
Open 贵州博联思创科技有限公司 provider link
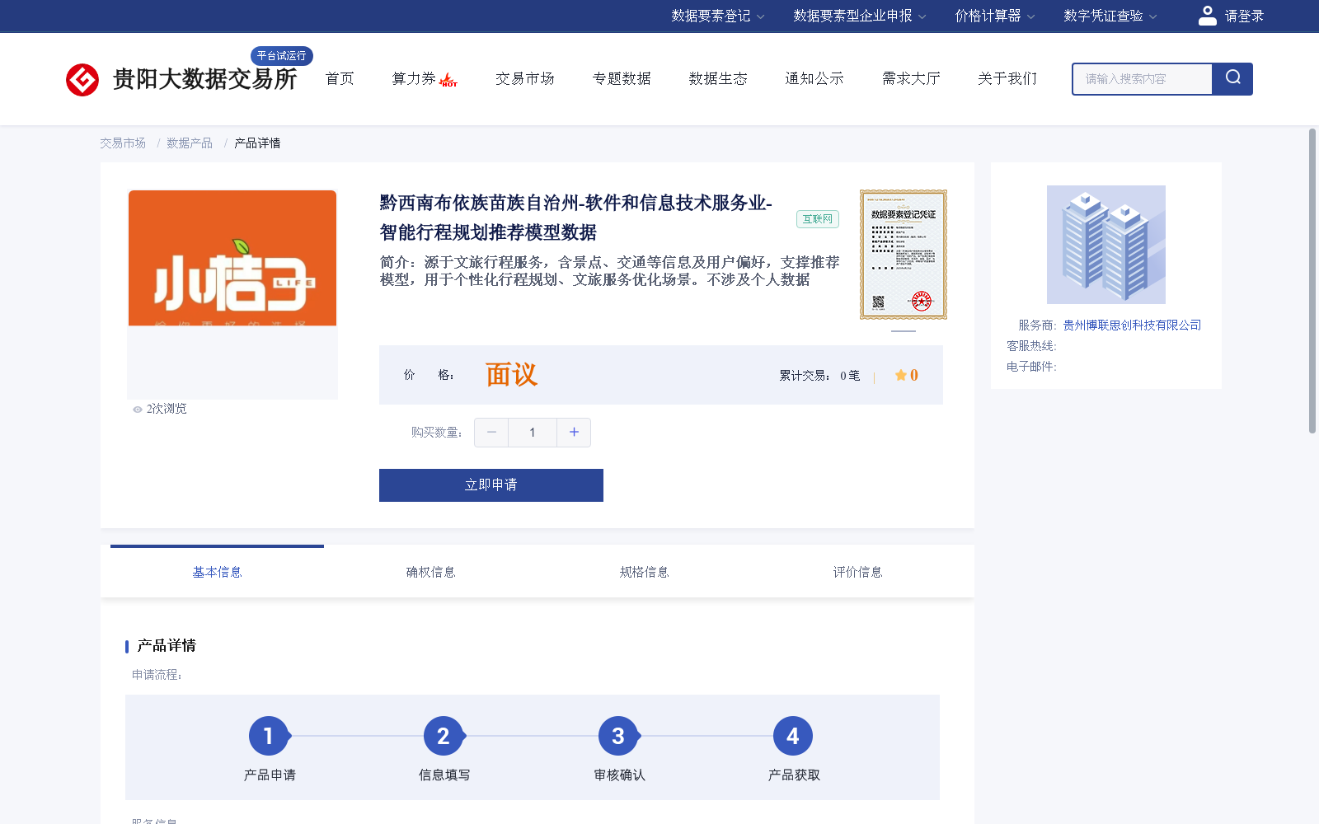pos(1132,325)
